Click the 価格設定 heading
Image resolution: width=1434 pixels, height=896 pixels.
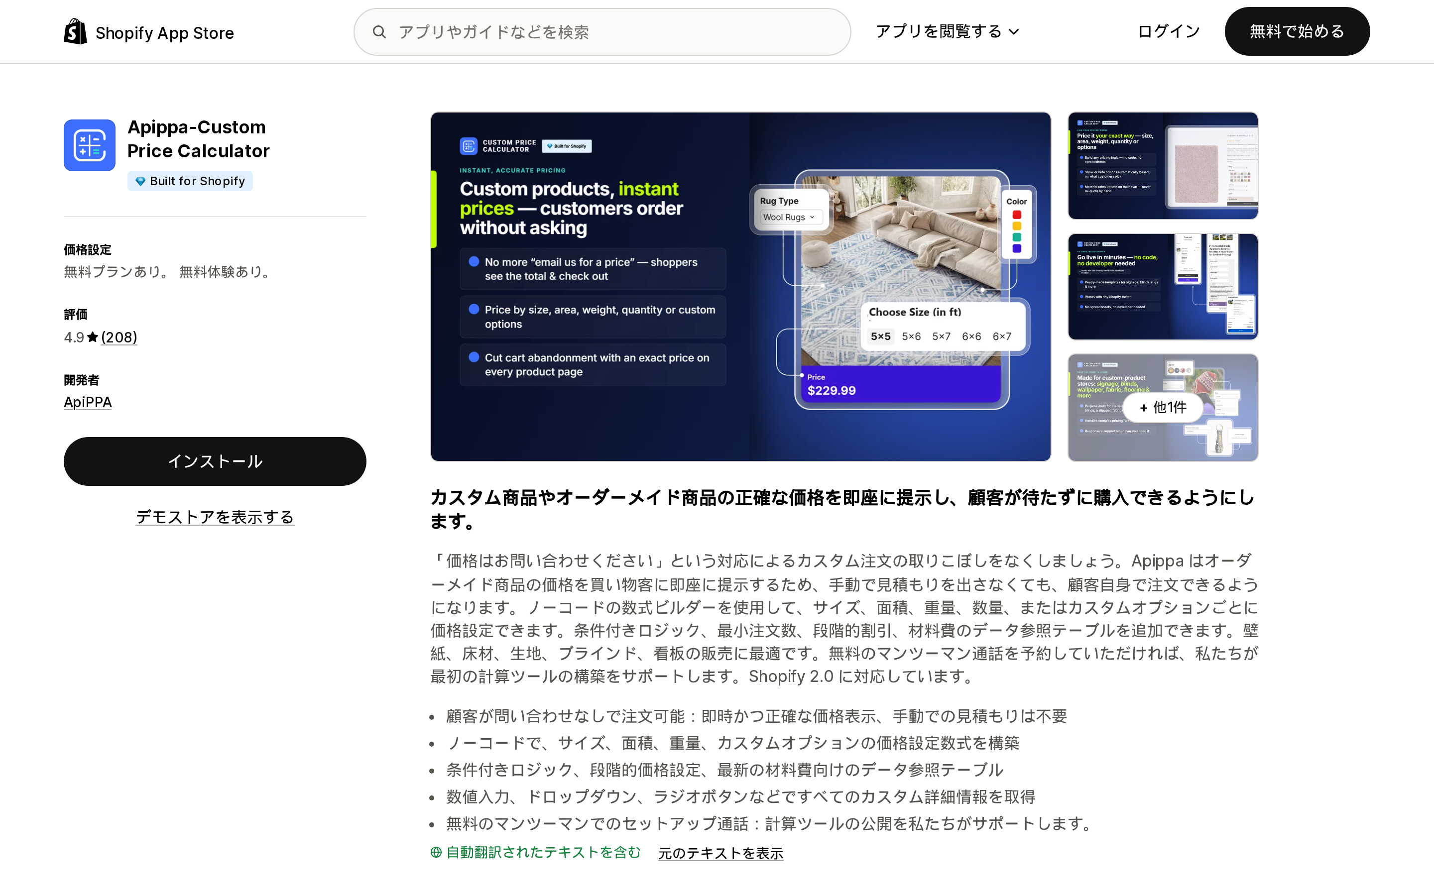88,250
